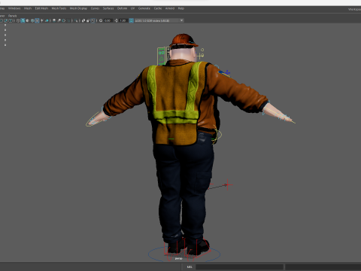
Task: Toggle the safe action guide icon
Action: pyautogui.click(x=5, y=20)
